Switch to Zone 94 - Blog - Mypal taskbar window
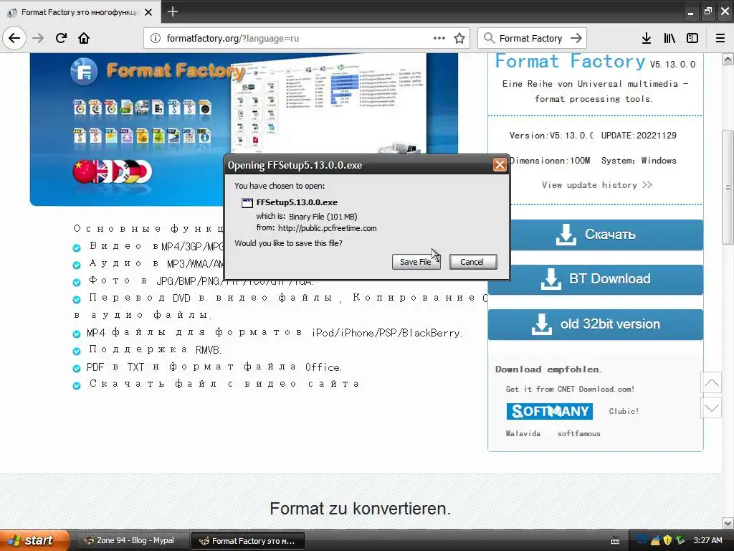734x551 pixels. coord(133,541)
